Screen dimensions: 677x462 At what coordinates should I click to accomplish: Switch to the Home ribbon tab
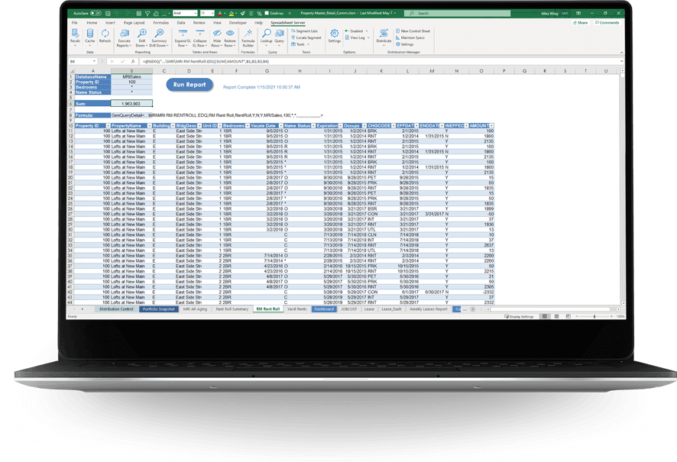tap(92, 23)
